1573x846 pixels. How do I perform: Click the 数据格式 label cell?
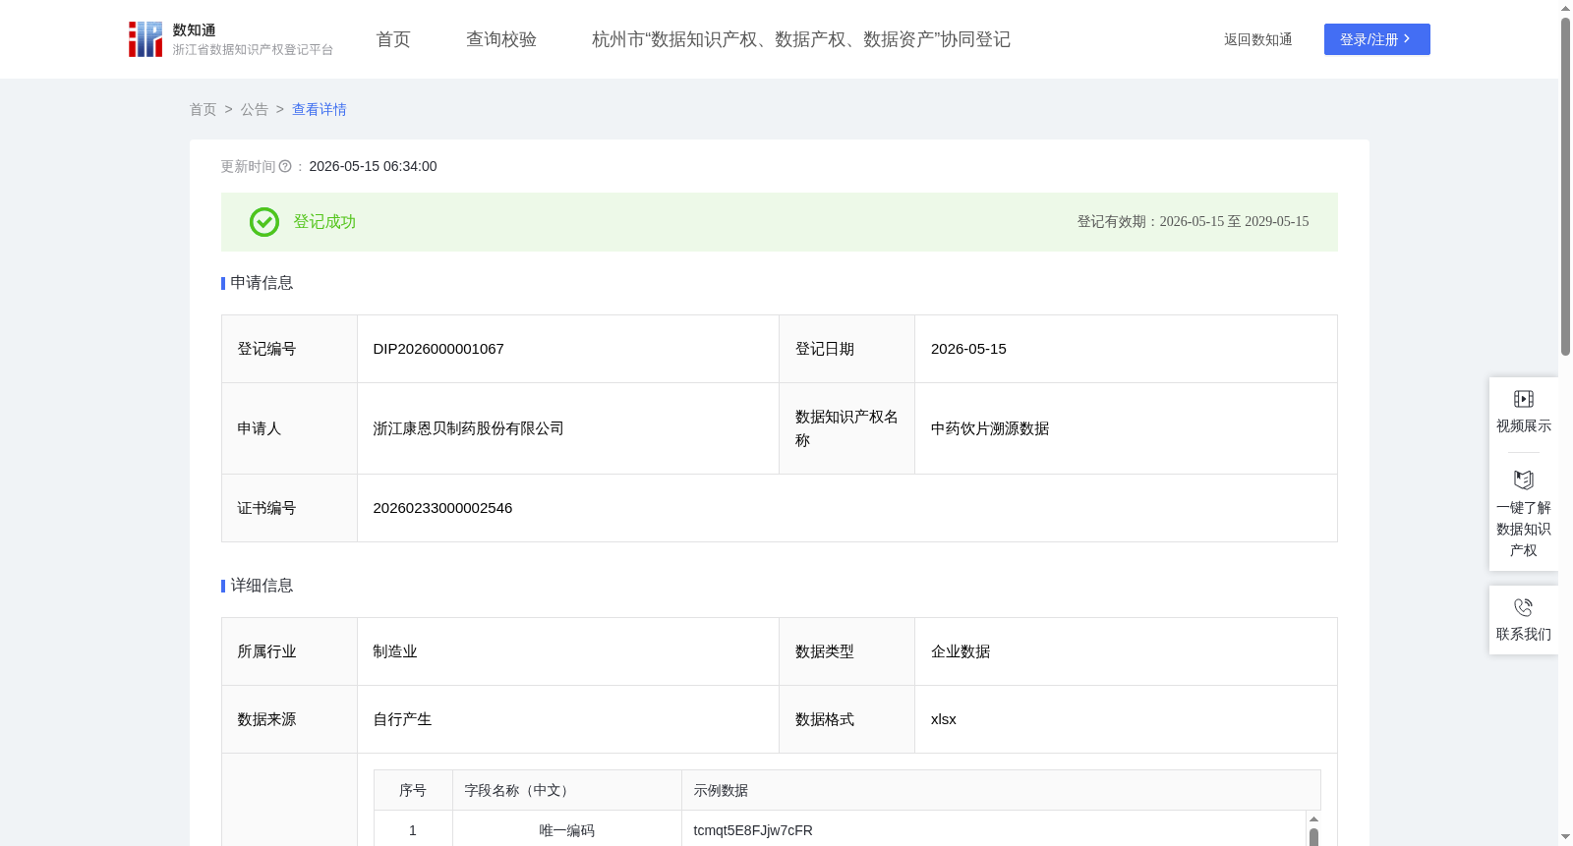click(846, 719)
